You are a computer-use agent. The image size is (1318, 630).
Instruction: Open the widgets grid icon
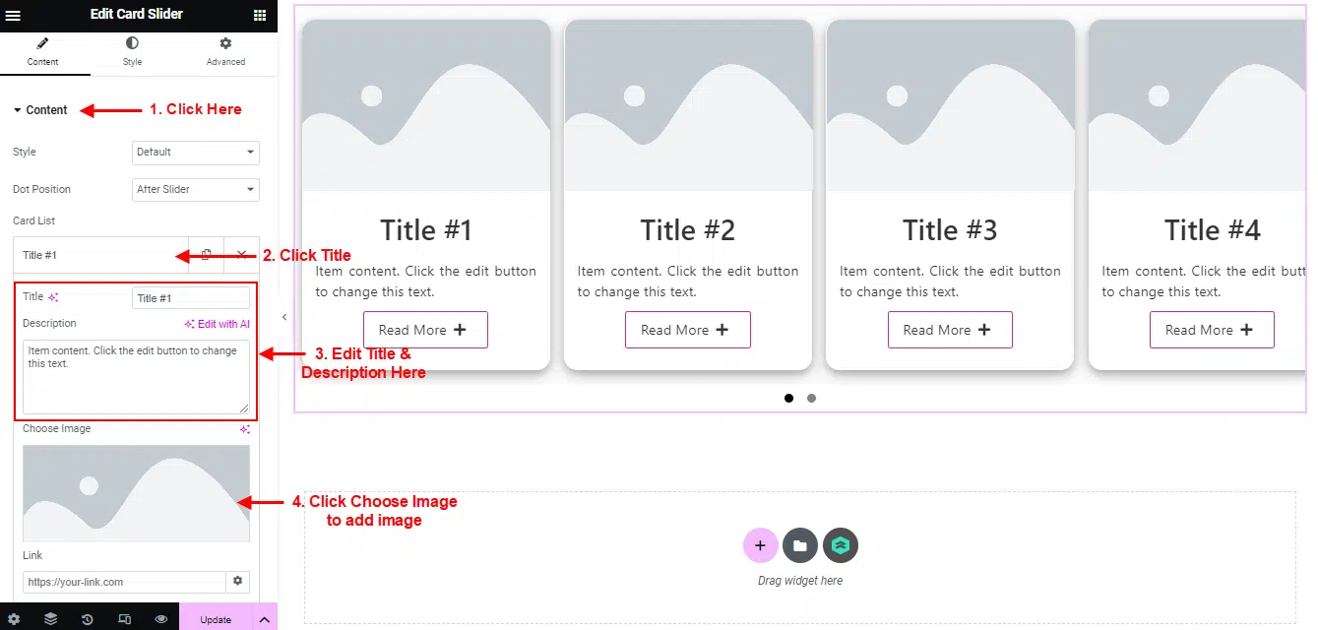pos(260,15)
